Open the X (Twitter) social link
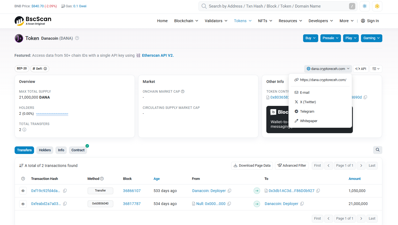Screen dimensions: 398x225 pos(308,102)
